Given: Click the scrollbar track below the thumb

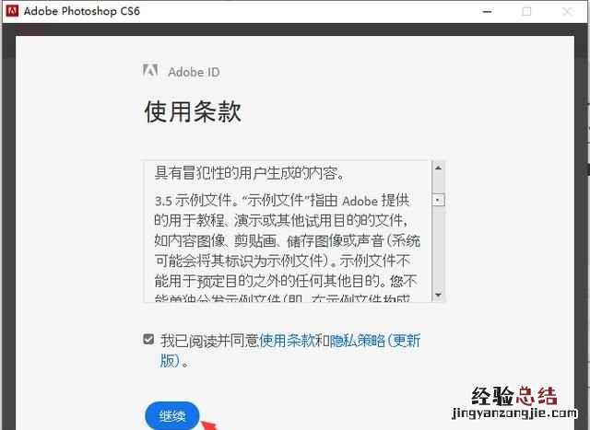Looking at the screenshot, I should coord(438,248).
